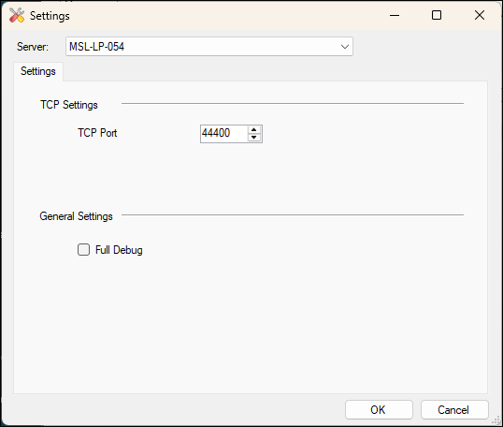The image size is (503, 427).
Task: Maximize the Settings window
Action: 437,15
